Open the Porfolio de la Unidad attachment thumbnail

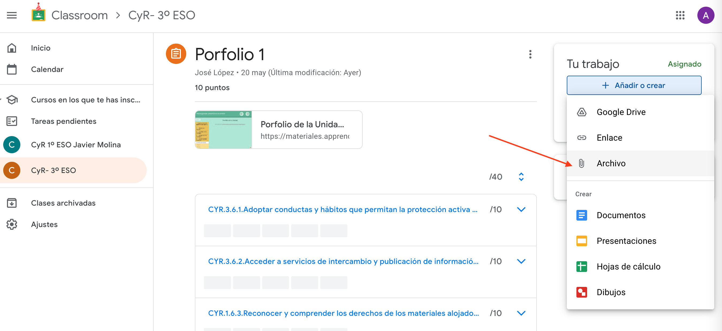click(223, 130)
